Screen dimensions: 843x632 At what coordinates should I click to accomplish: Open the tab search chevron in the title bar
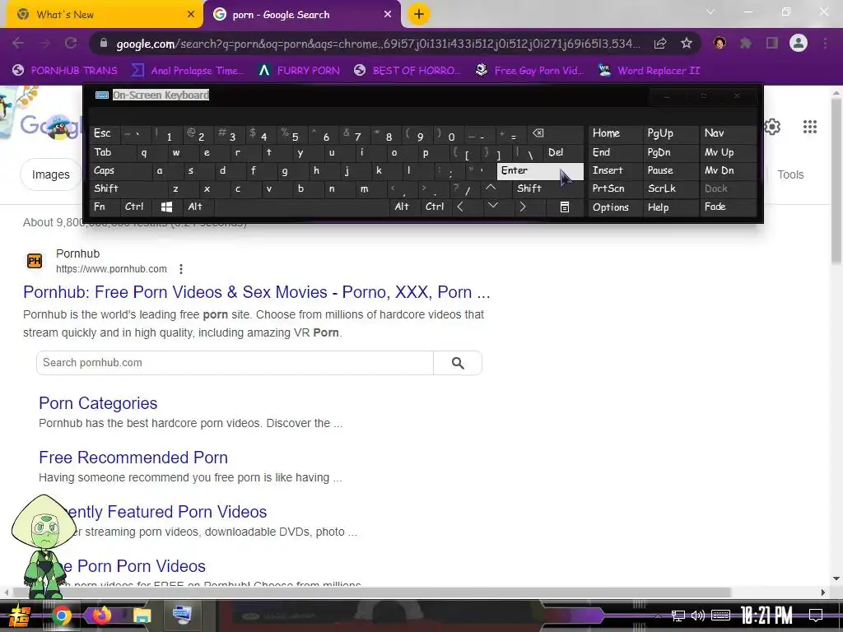tap(710, 12)
